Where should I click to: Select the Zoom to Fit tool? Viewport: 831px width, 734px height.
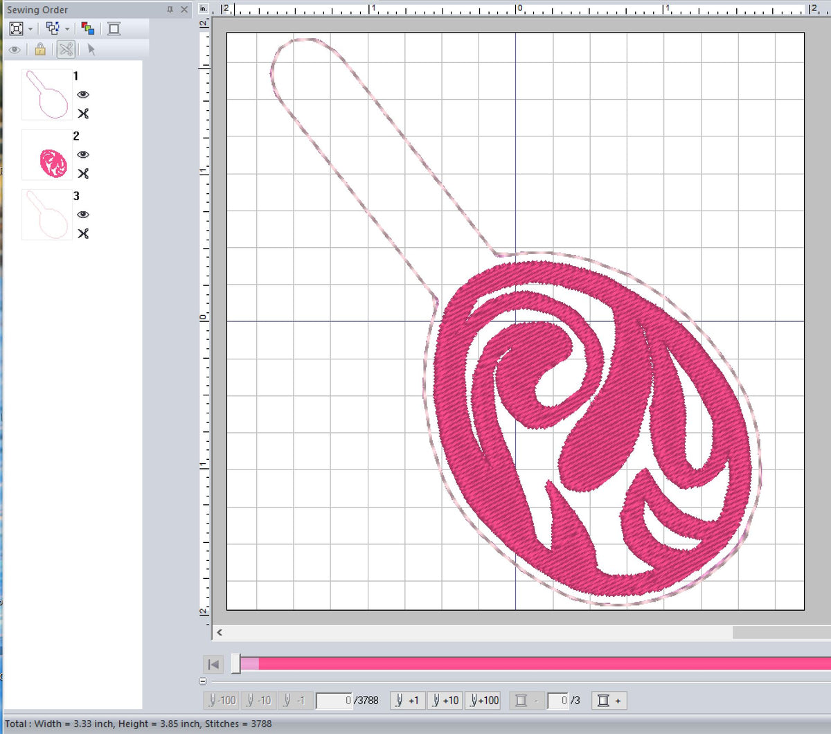tap(17, 29)
